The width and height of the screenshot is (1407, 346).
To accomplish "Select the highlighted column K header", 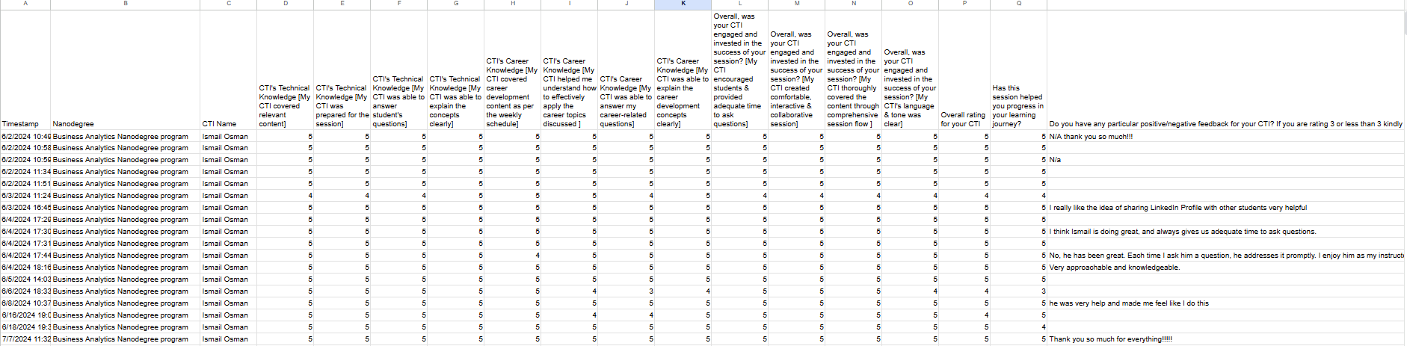I will coord(683,4).
